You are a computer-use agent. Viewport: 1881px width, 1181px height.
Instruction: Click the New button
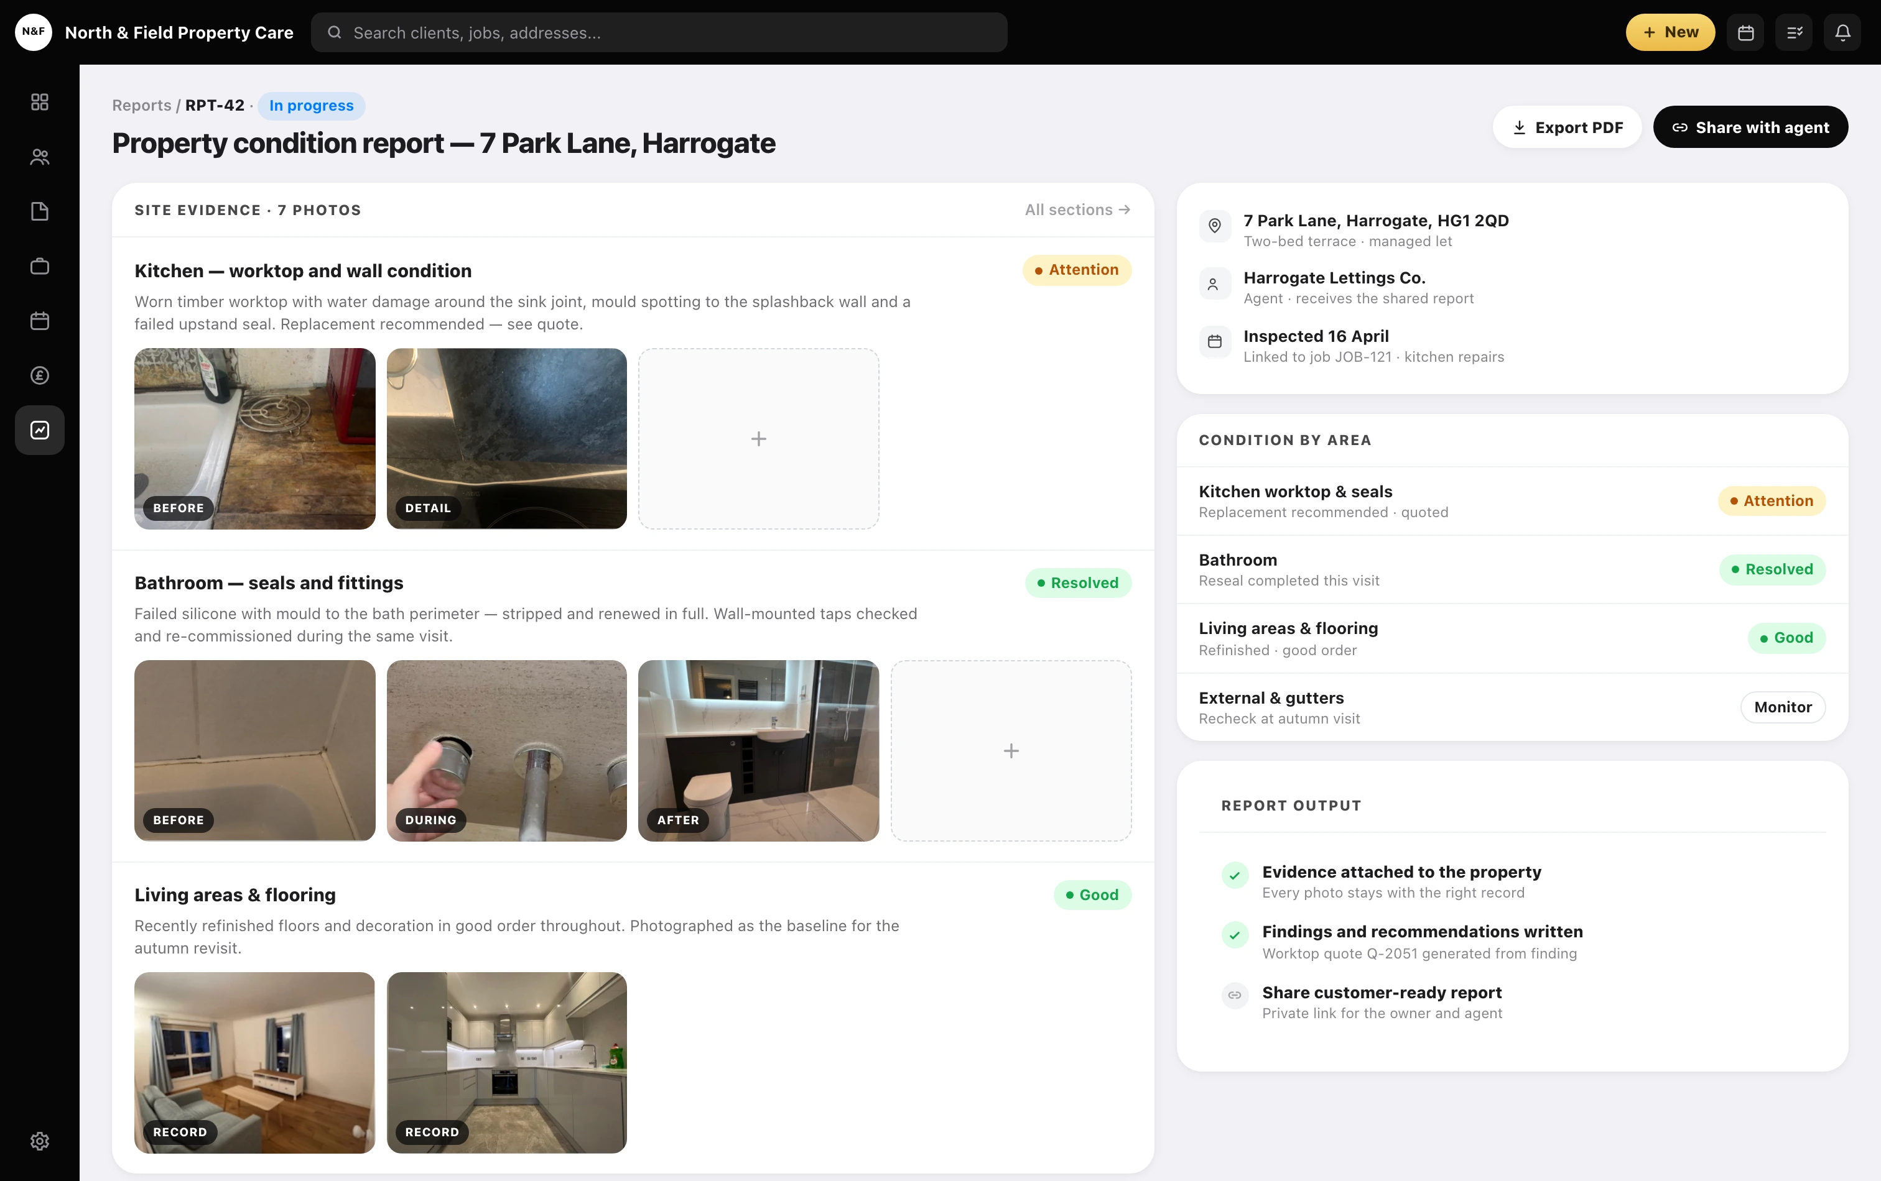point(1670,32)
